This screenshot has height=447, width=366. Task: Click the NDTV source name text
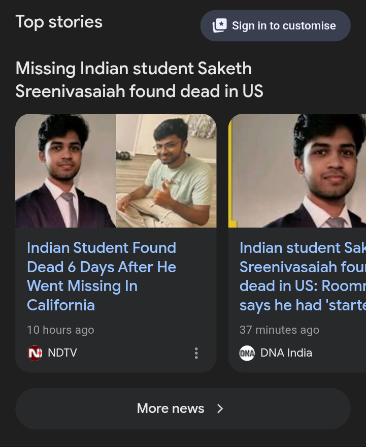pos(62,353)
